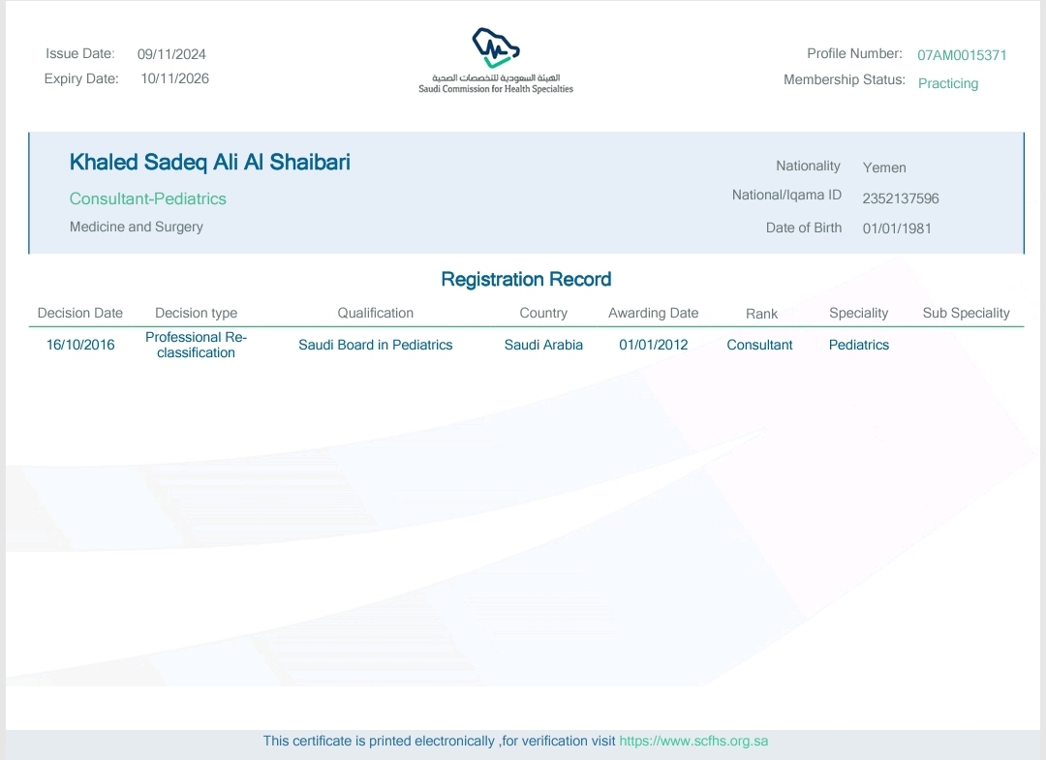Click the Practicing membership status value

tap(947, 83)
